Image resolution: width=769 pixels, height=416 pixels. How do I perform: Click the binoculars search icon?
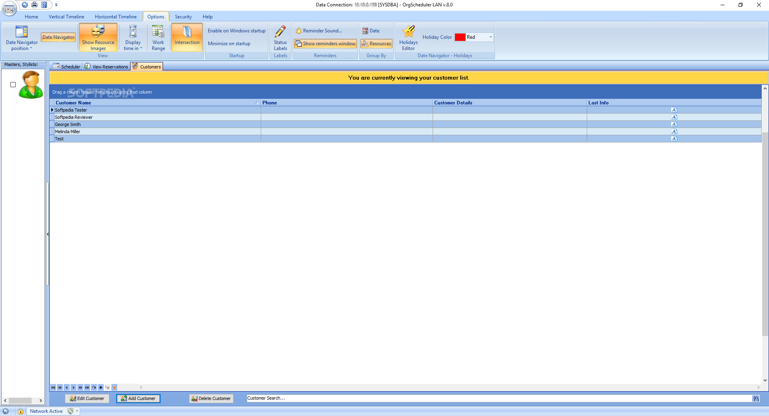[x=756, y=398]
